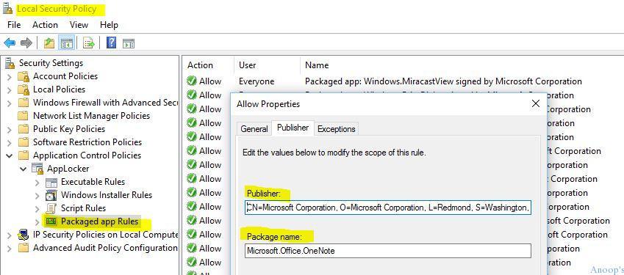Viewport: 624px width, 275px height.
Task: Click the Windows Installer Rules icon
Action: tap(51, 195)
